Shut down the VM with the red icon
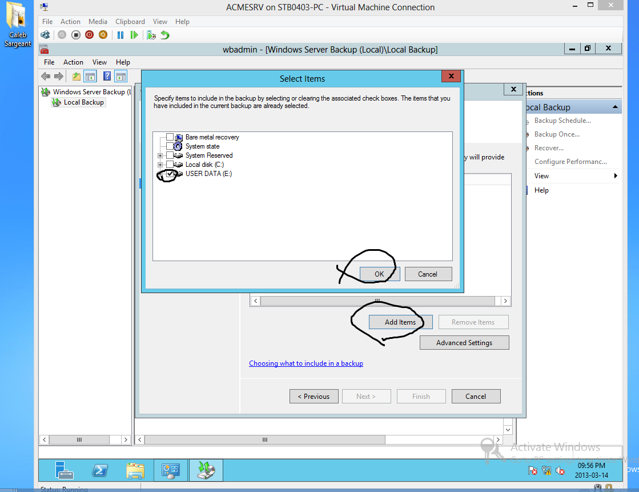This screenshot has width=639, height=492. click(89, 35)
